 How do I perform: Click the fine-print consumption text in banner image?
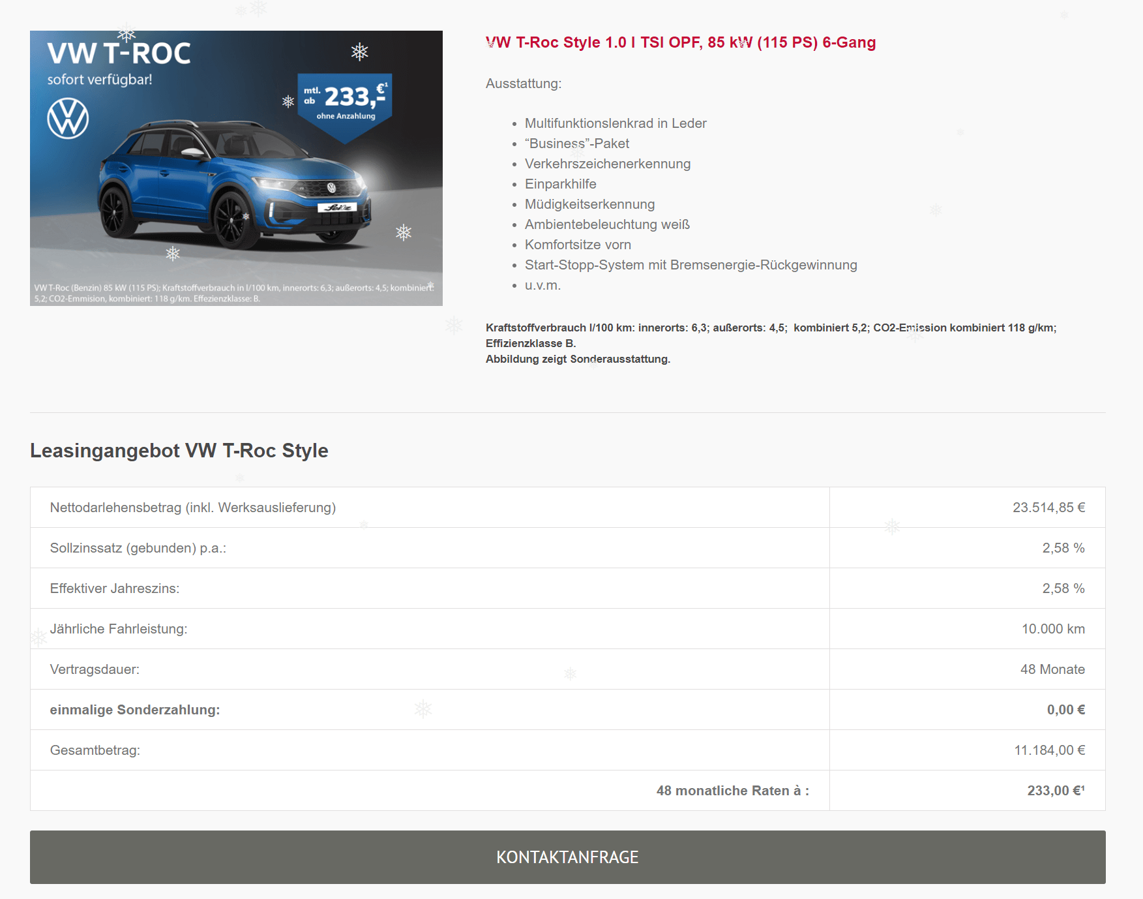tap(234, 294)
